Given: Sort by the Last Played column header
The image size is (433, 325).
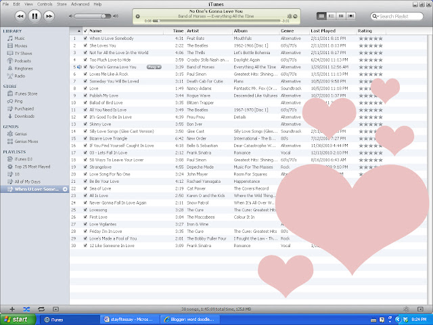Looking at the screenshot, I should point(333,31).
